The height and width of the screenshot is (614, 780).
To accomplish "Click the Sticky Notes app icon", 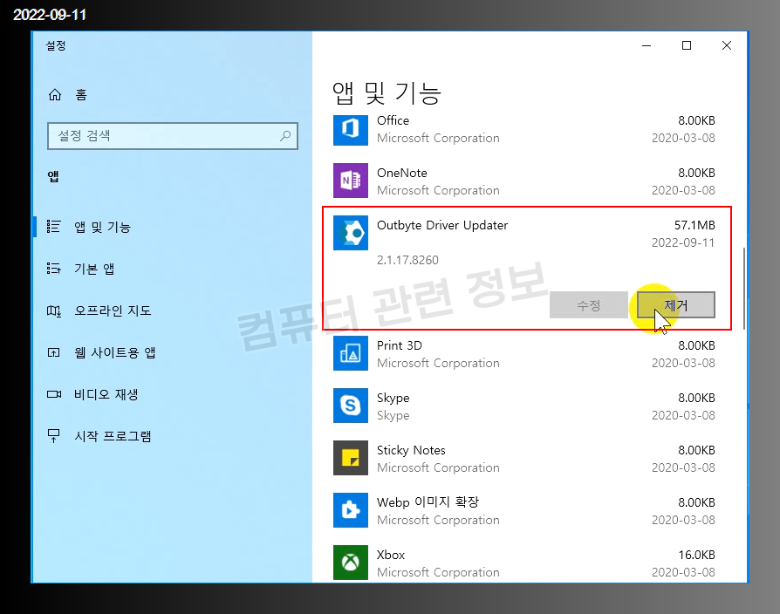I will [351, 457].
